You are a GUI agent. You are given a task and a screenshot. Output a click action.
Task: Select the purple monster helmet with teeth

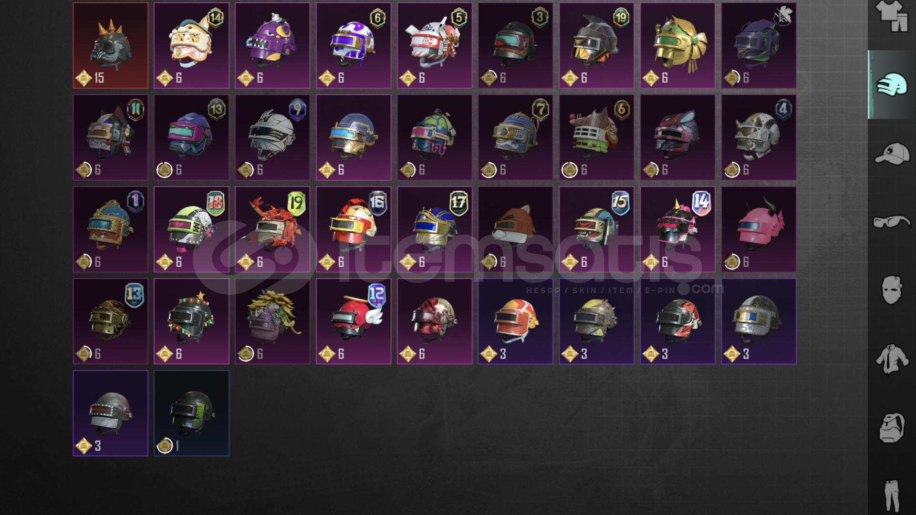[272, 46]
